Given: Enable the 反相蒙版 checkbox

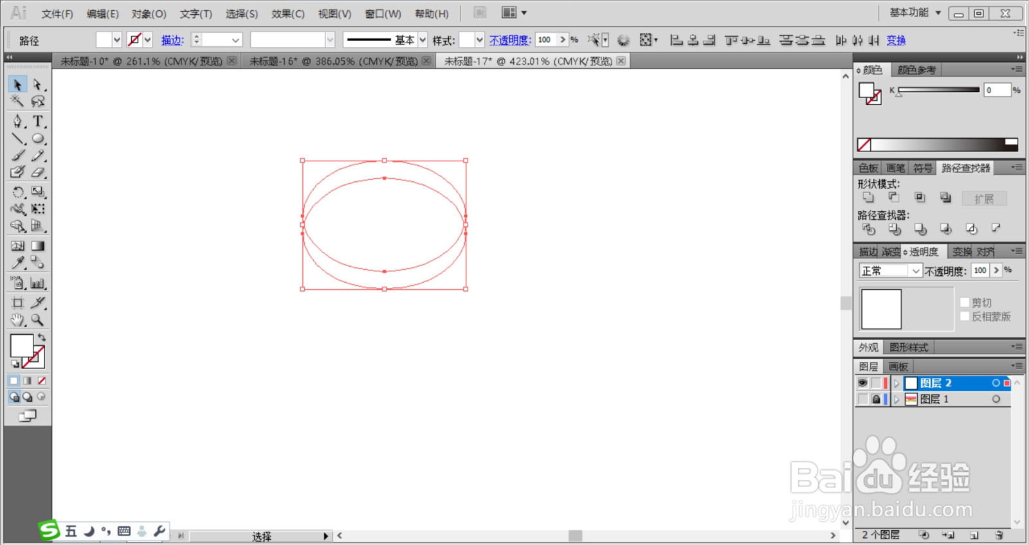Looking at the screenshot, I should click(965, 316).
